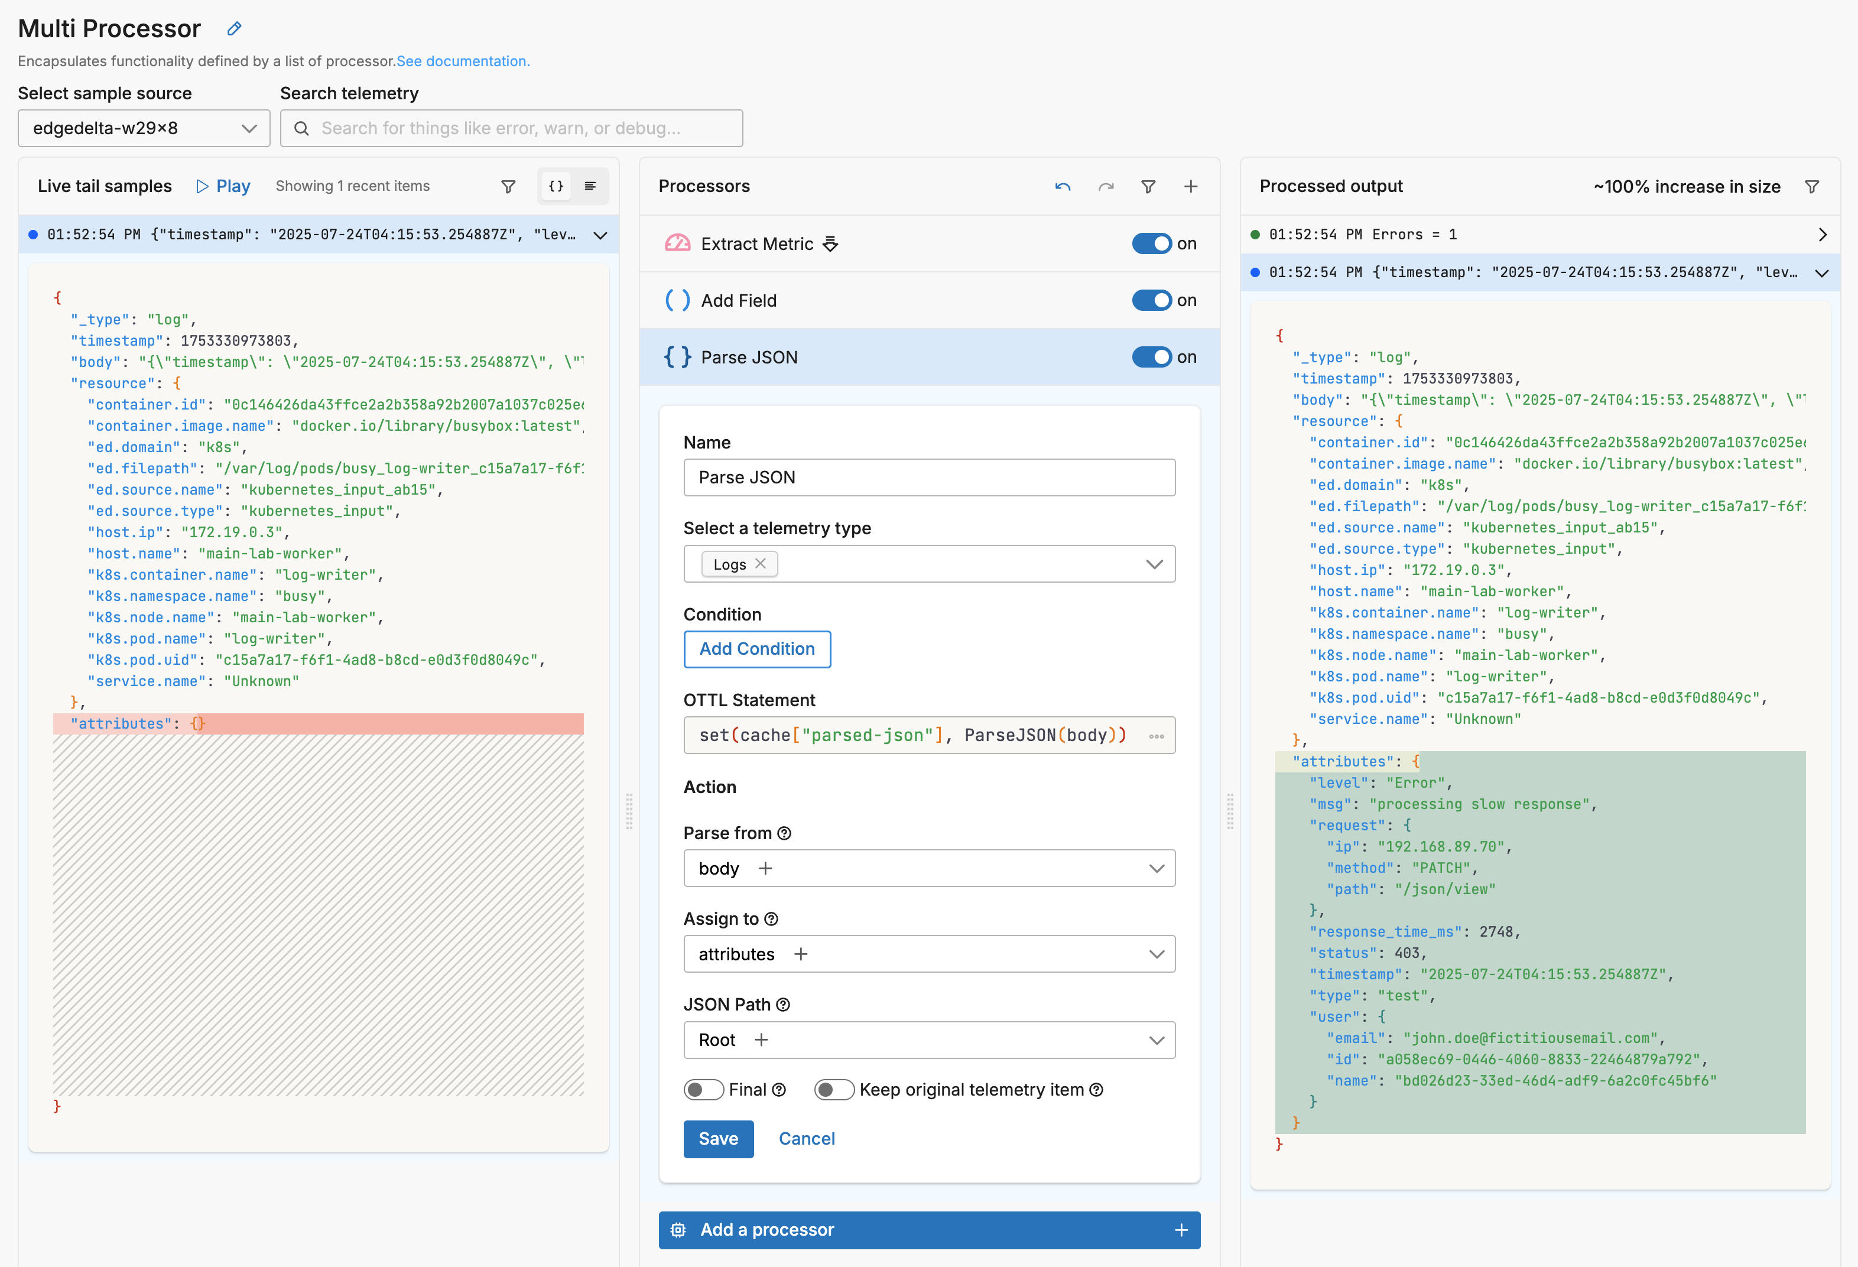Click the plus icon on Add a processor bar

click(x=1181, y=1230)
